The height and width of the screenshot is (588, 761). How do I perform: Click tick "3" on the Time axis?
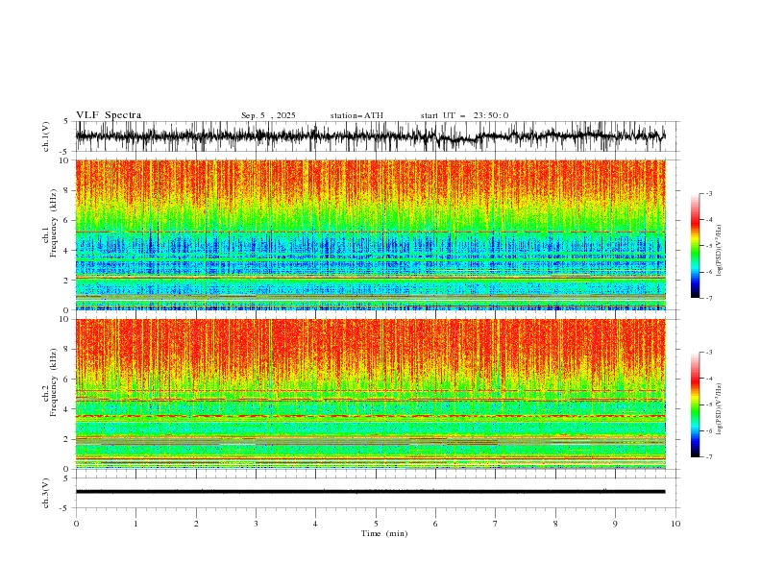coord(256,524)
